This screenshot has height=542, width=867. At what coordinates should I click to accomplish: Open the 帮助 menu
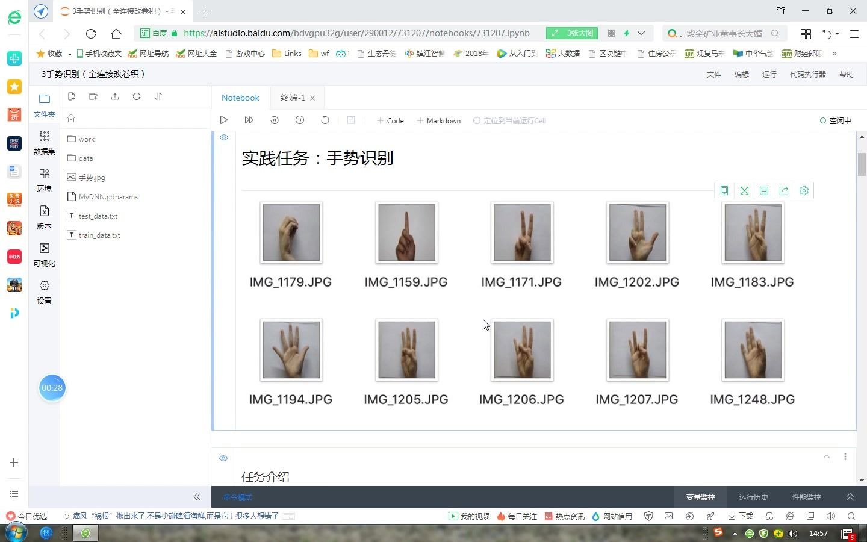847,75
